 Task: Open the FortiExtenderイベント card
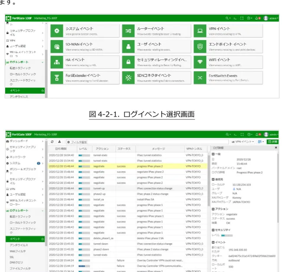point(85,78)
